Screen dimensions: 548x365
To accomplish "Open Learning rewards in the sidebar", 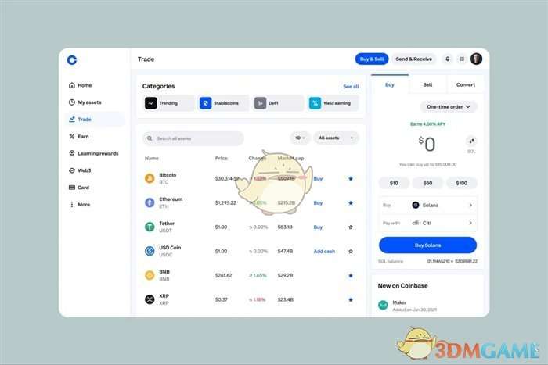I will coord(94,153).
